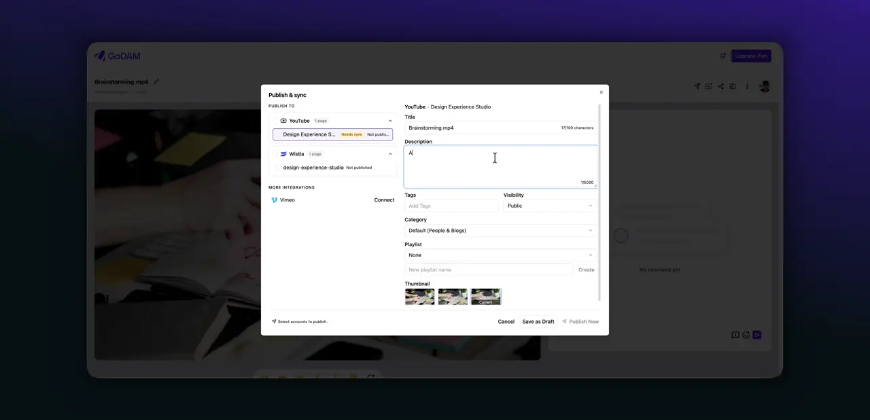This screenshot has height=420, width=870.
Task: Click the Title field containing Brainstorming.mp4
Action: (x=501, y=128)
